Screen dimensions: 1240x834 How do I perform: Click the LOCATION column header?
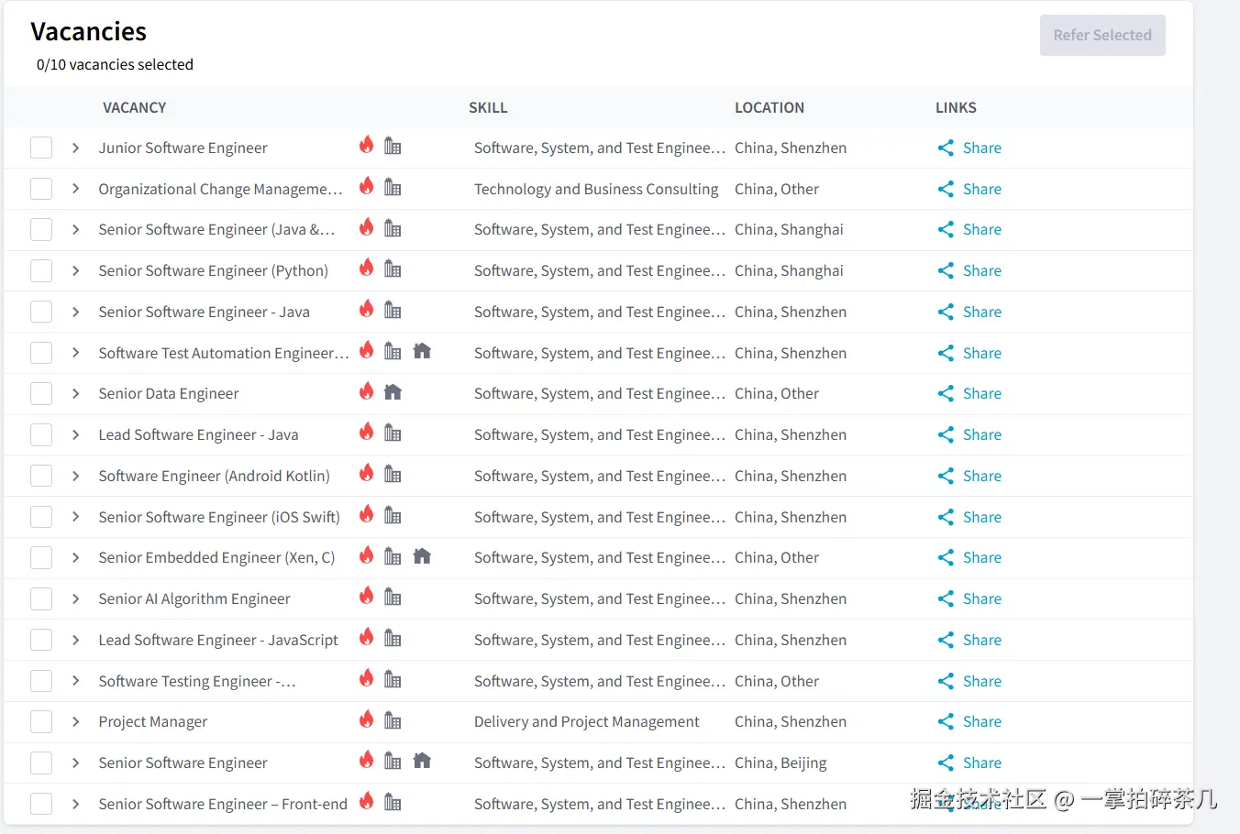click(769, 107)
